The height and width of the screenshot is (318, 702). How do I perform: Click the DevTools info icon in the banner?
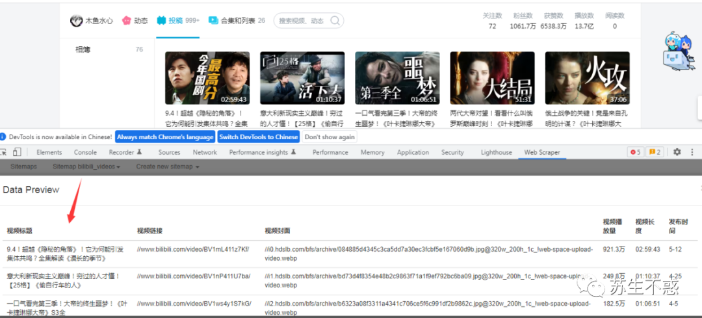click(x=3, y=137)
